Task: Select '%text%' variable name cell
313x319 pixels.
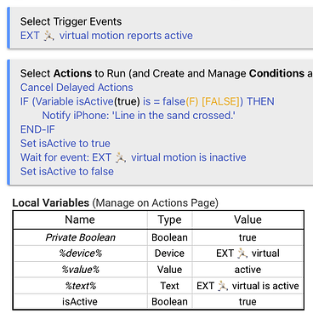Action: 80,286
